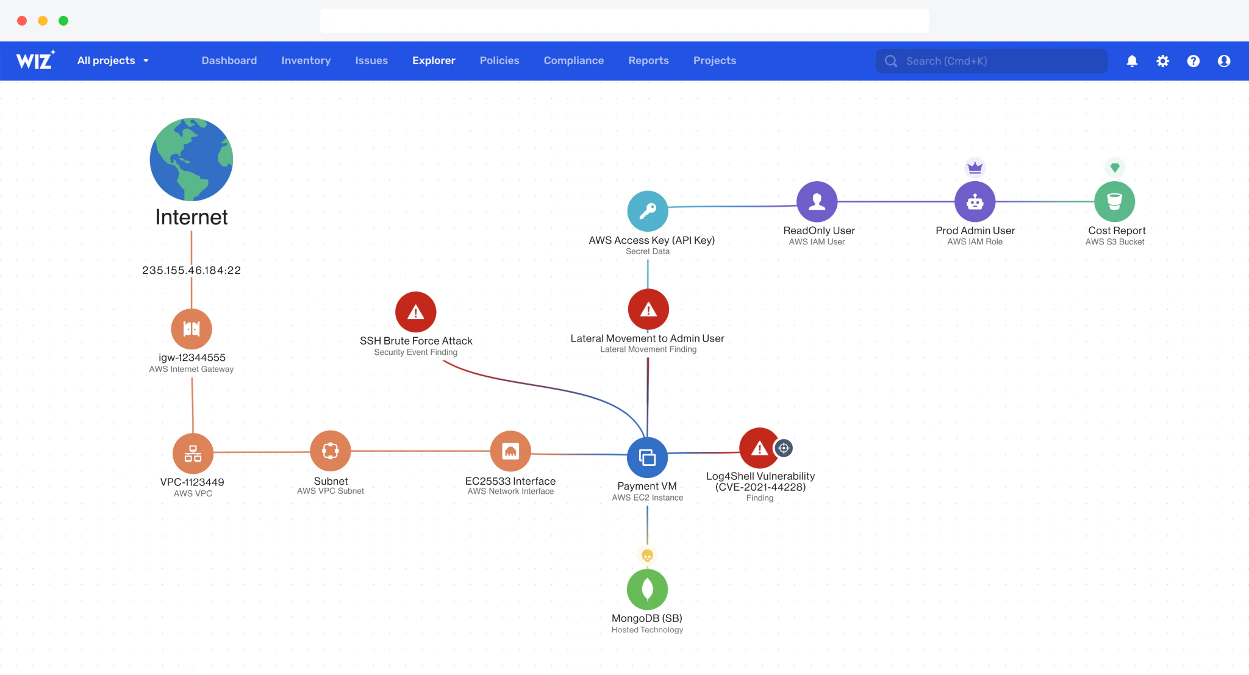Navigate to the Compliance tab
Viewport: 1249px width, 675px height.
[x=574, y=60]
